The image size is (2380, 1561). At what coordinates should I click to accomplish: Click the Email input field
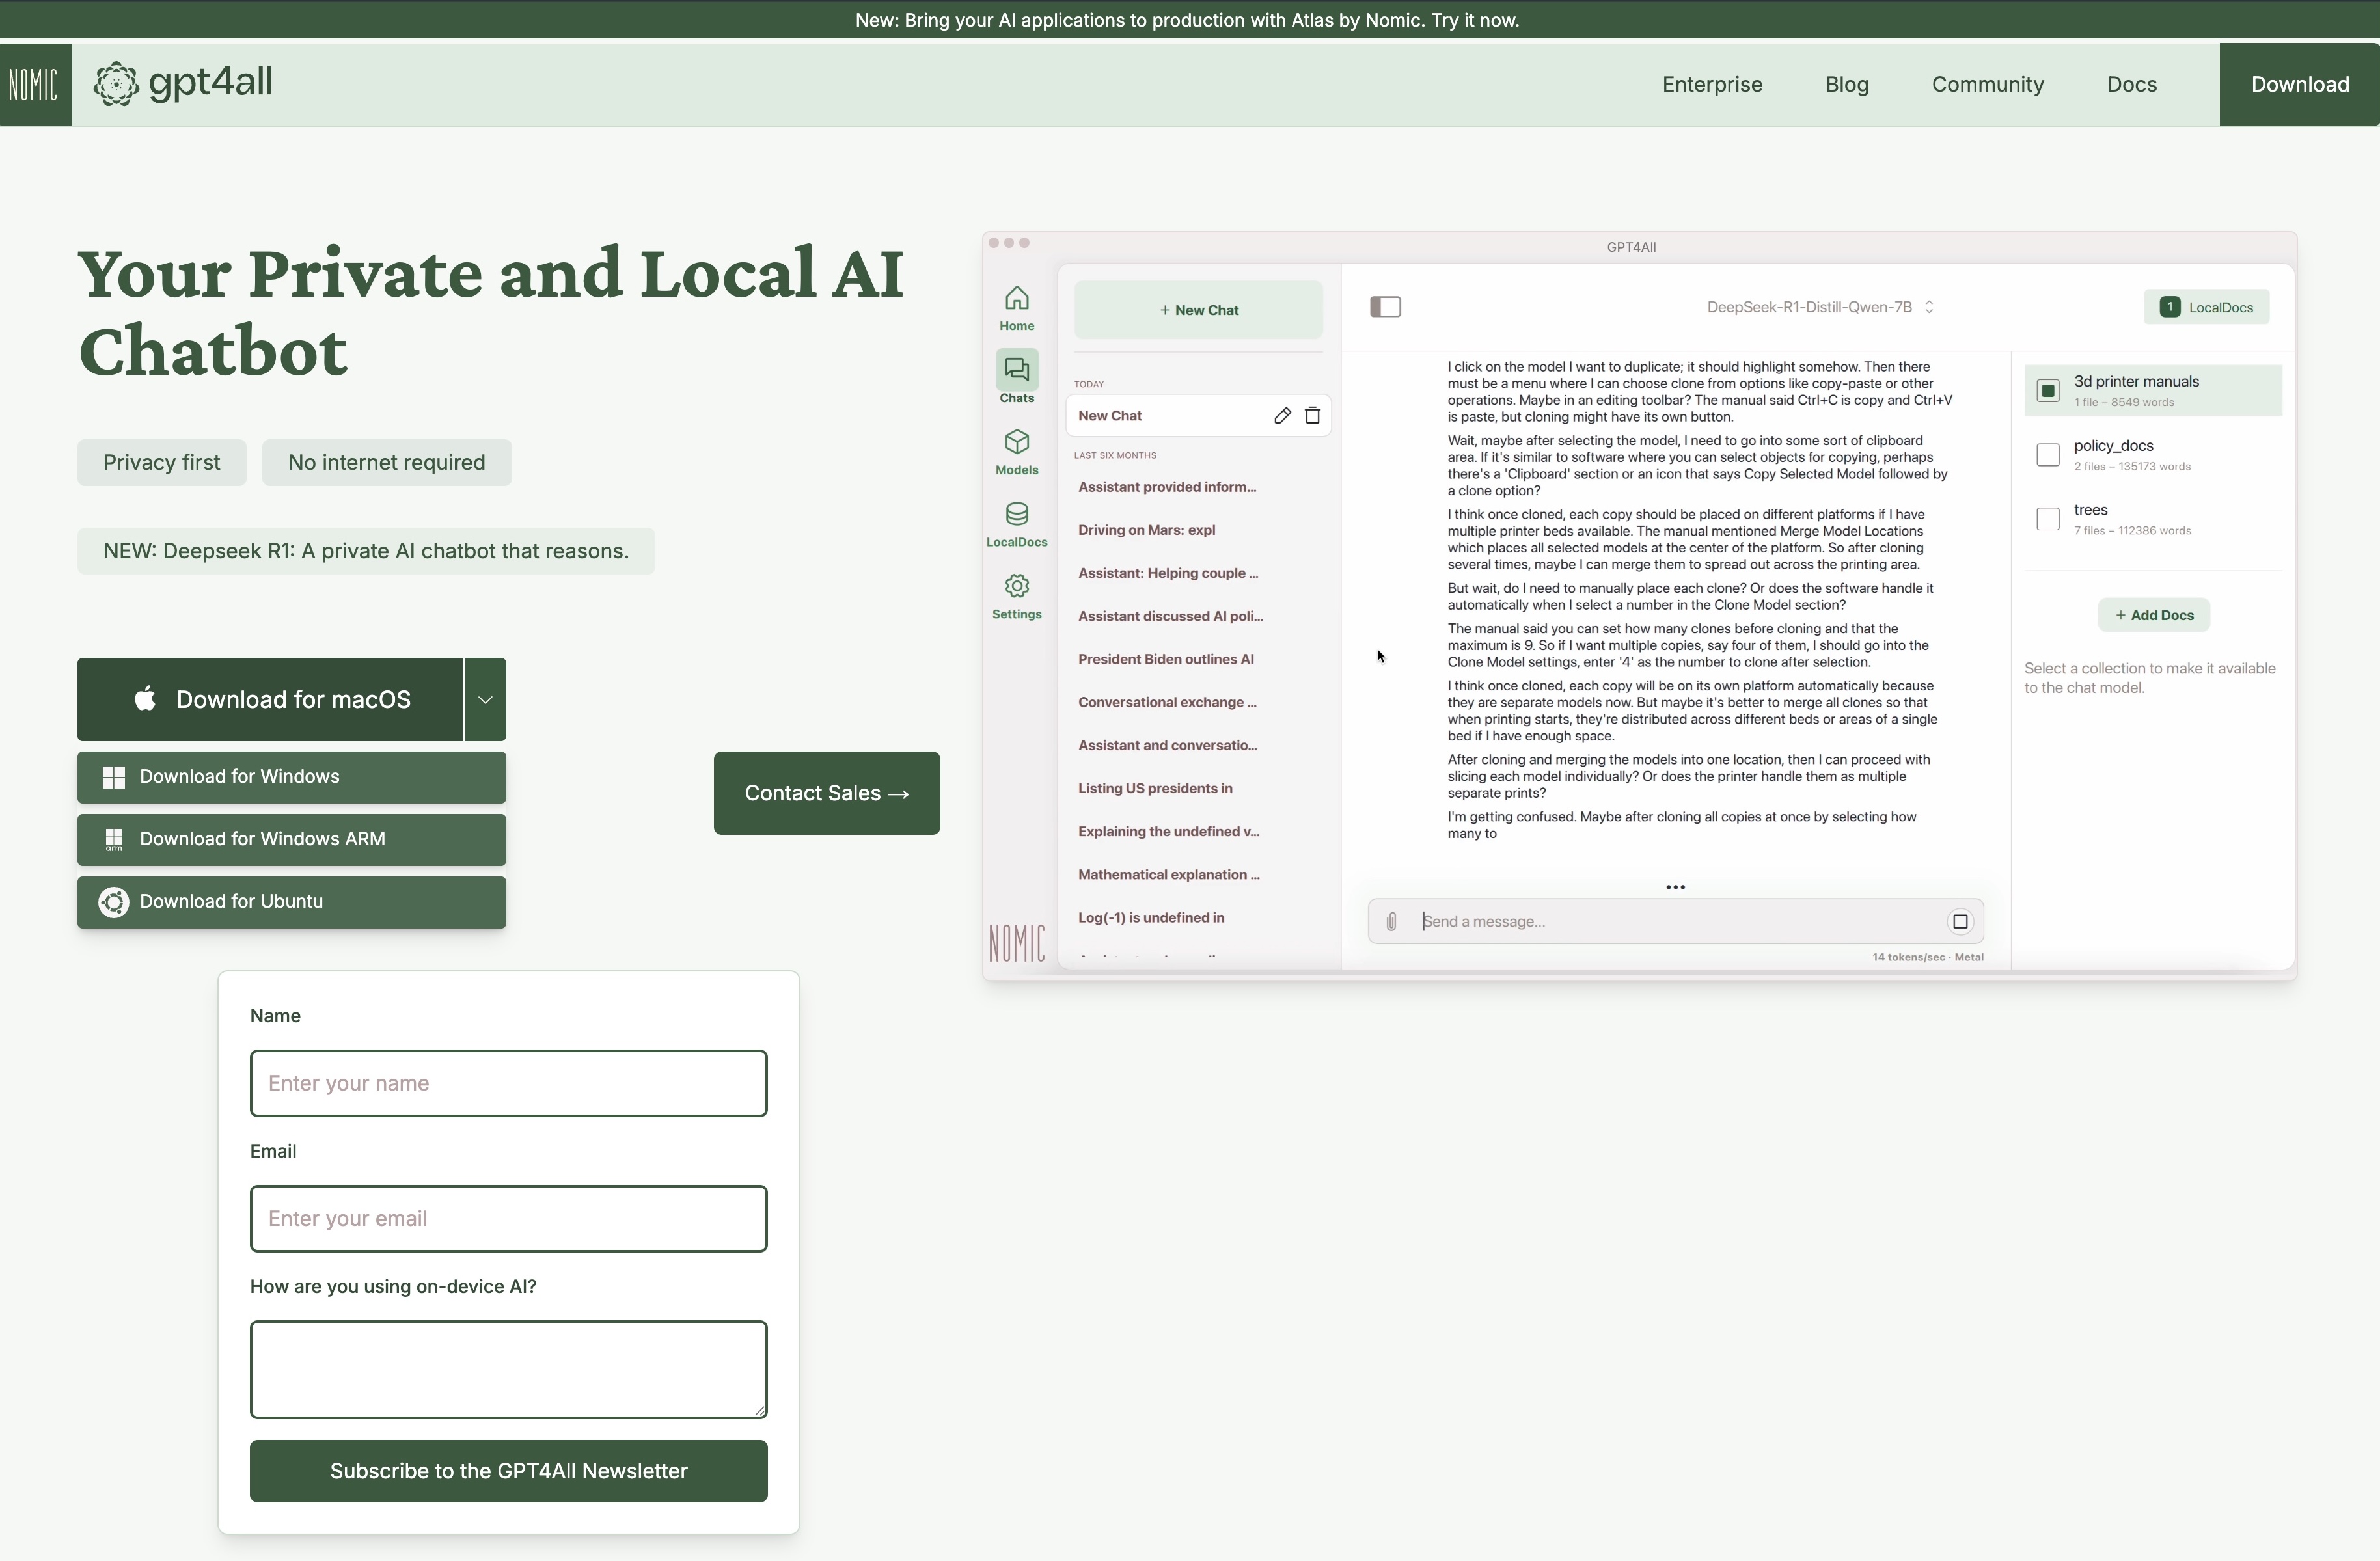coord(508,1219)
